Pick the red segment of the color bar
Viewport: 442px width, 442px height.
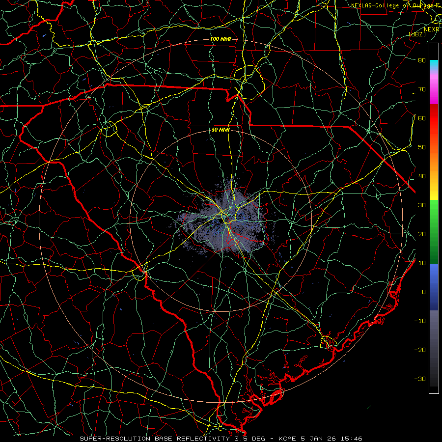click(434, 118)
